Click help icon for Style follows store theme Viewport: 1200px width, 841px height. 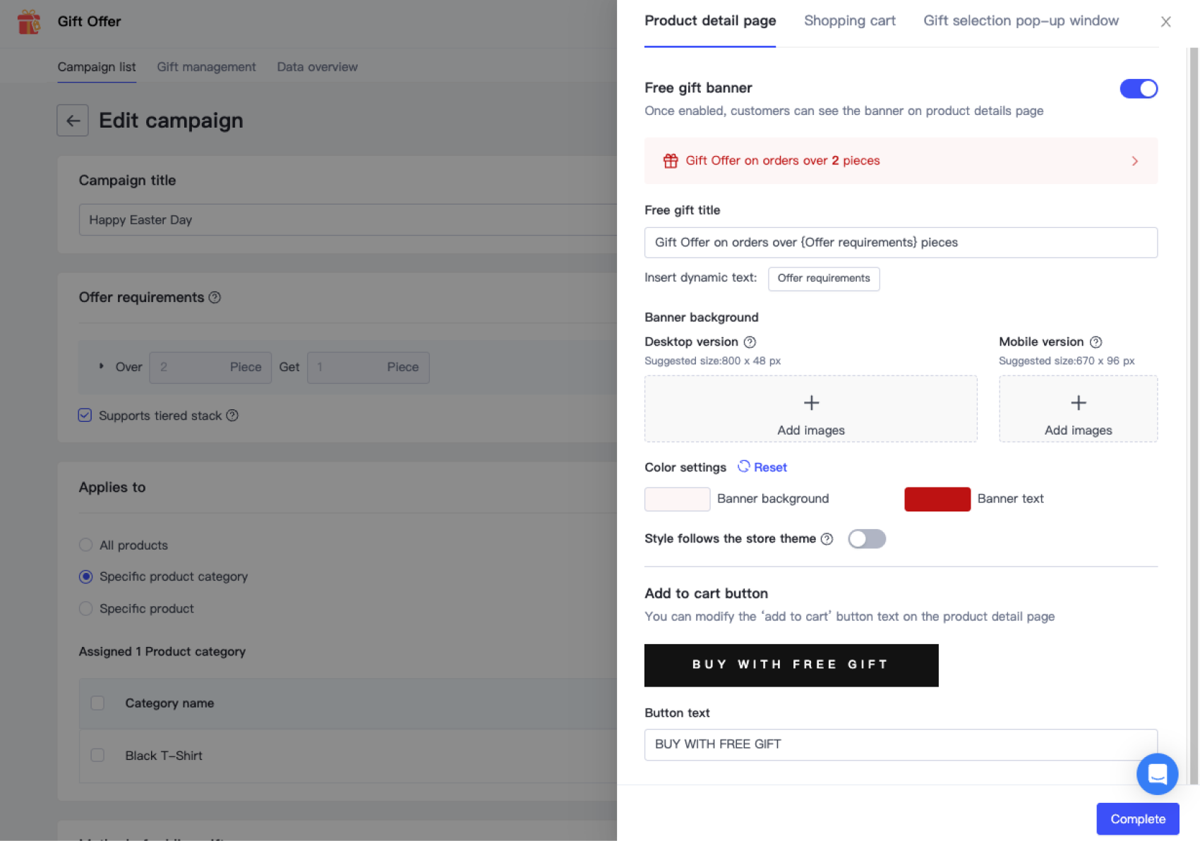tap(827, 539)
